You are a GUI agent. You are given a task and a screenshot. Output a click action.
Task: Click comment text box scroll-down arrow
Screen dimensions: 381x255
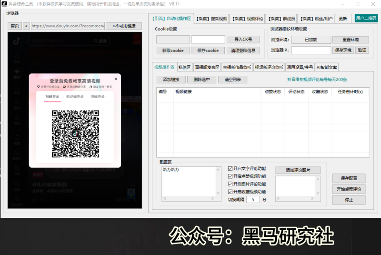[218, 193]
